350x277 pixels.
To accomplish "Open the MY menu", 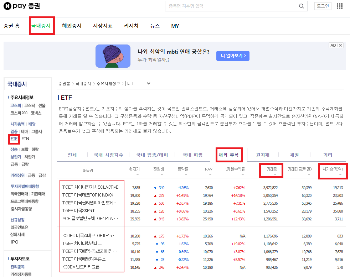I will [175, 26].
